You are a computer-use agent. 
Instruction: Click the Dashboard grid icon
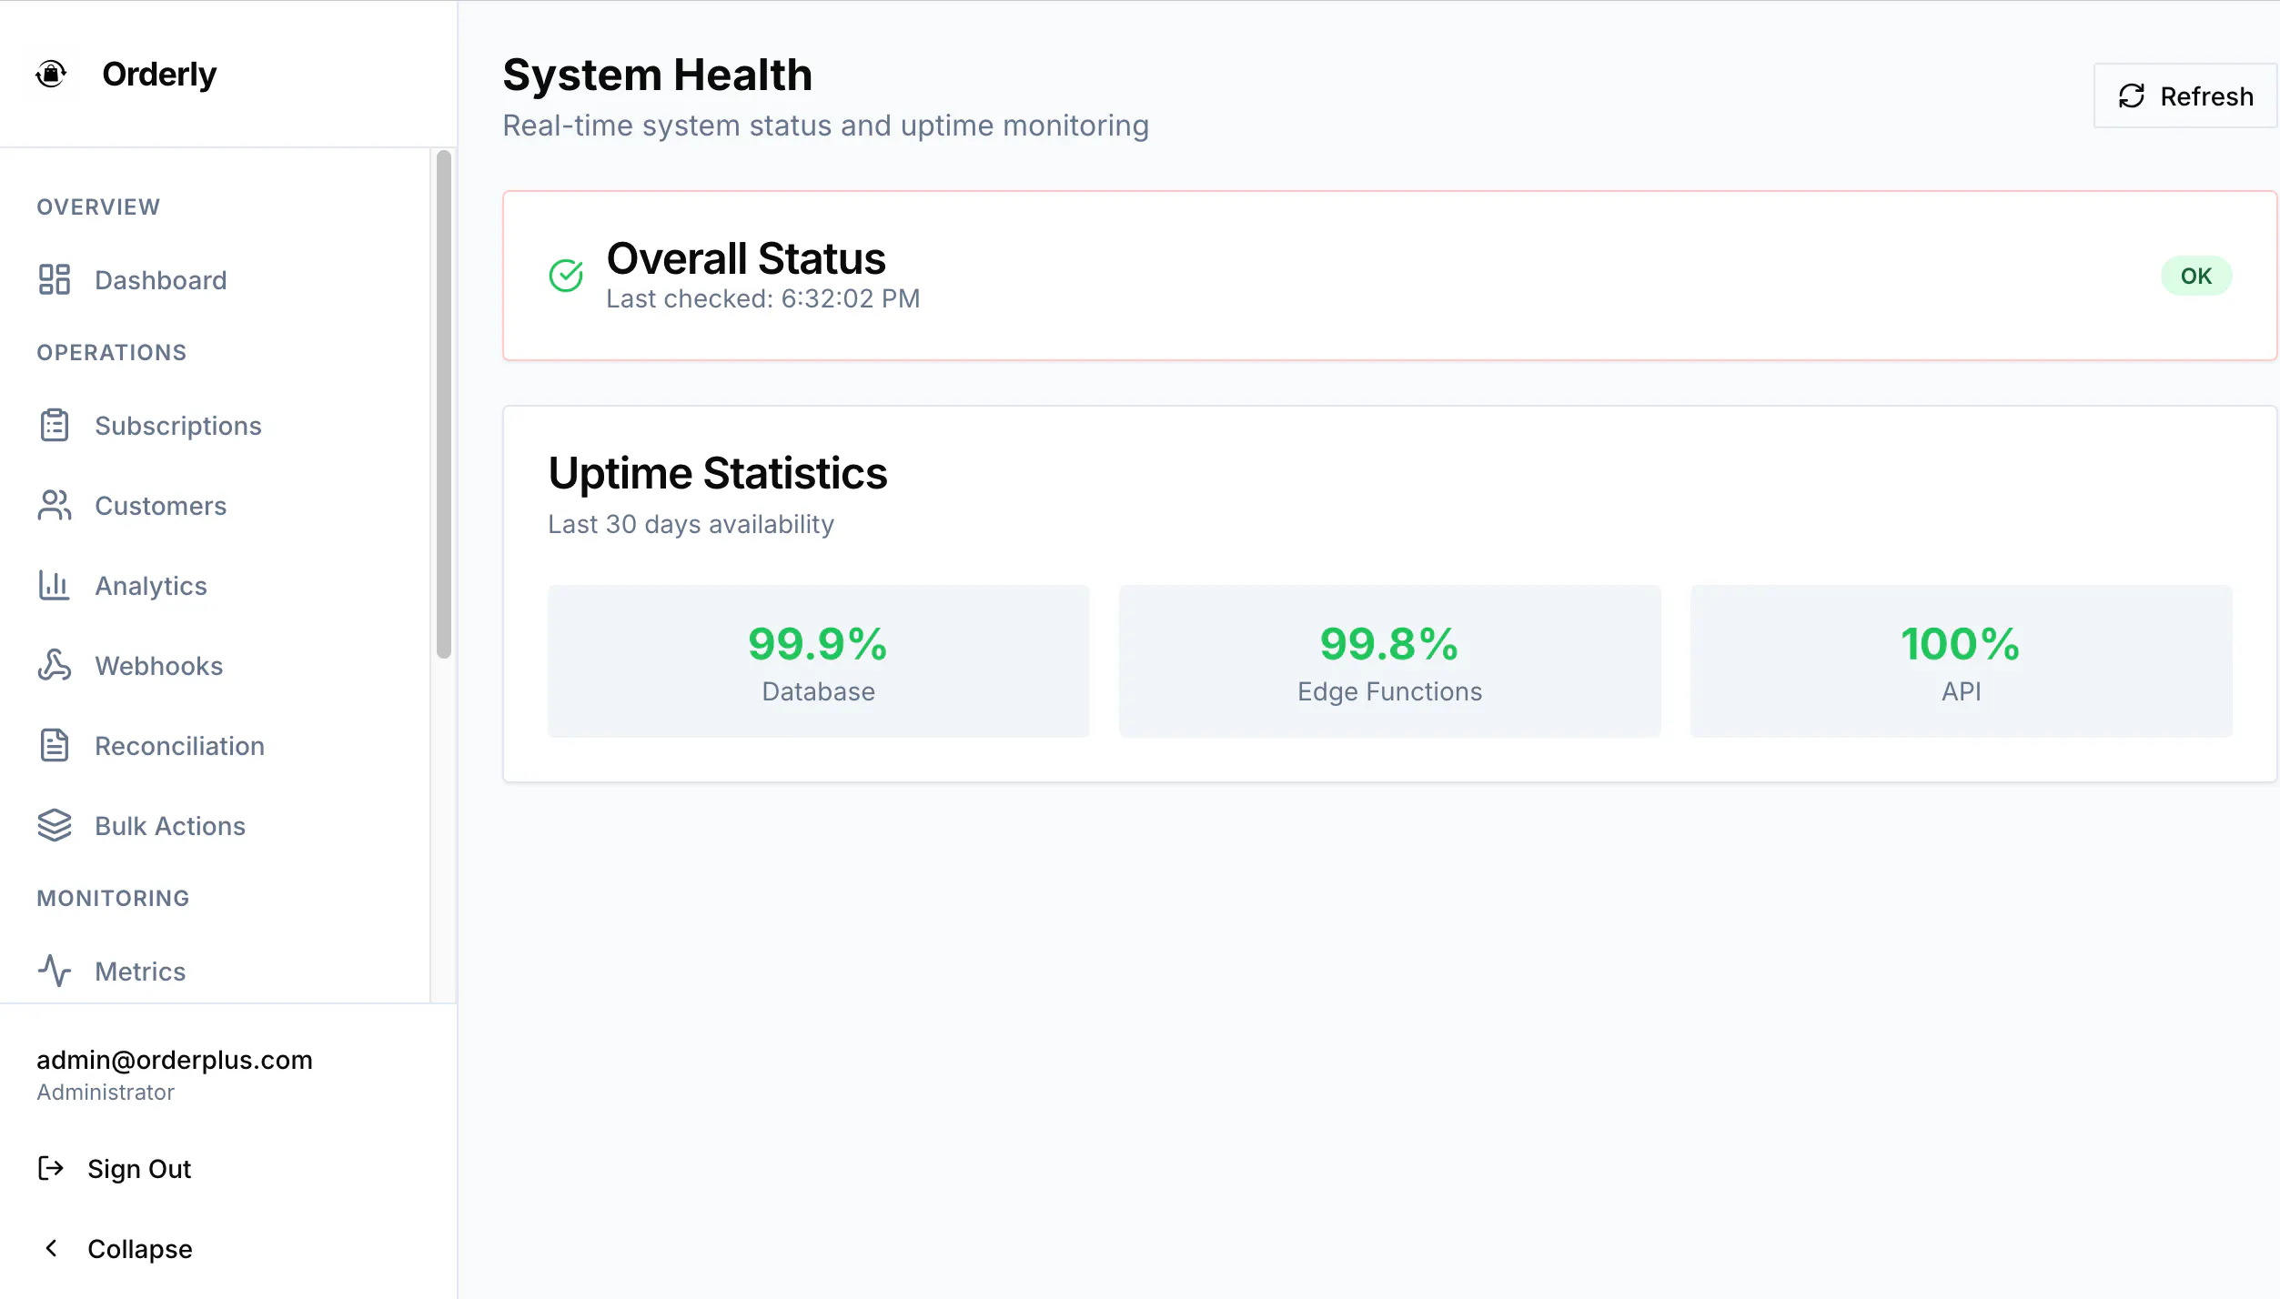(x=55, y=279)
